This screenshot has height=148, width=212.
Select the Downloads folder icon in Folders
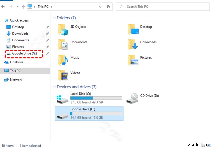[133, 45]
